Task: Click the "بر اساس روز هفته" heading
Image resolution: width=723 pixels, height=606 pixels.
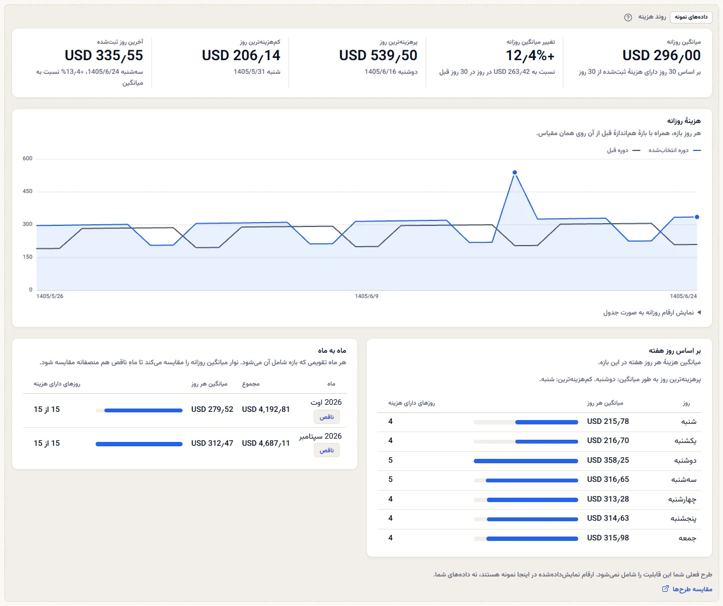Action: [675, 351]
